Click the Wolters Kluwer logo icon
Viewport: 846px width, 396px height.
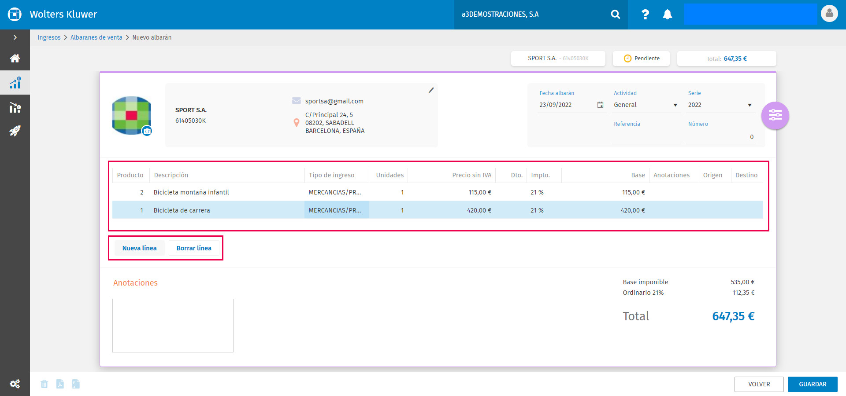coord(15,15)
